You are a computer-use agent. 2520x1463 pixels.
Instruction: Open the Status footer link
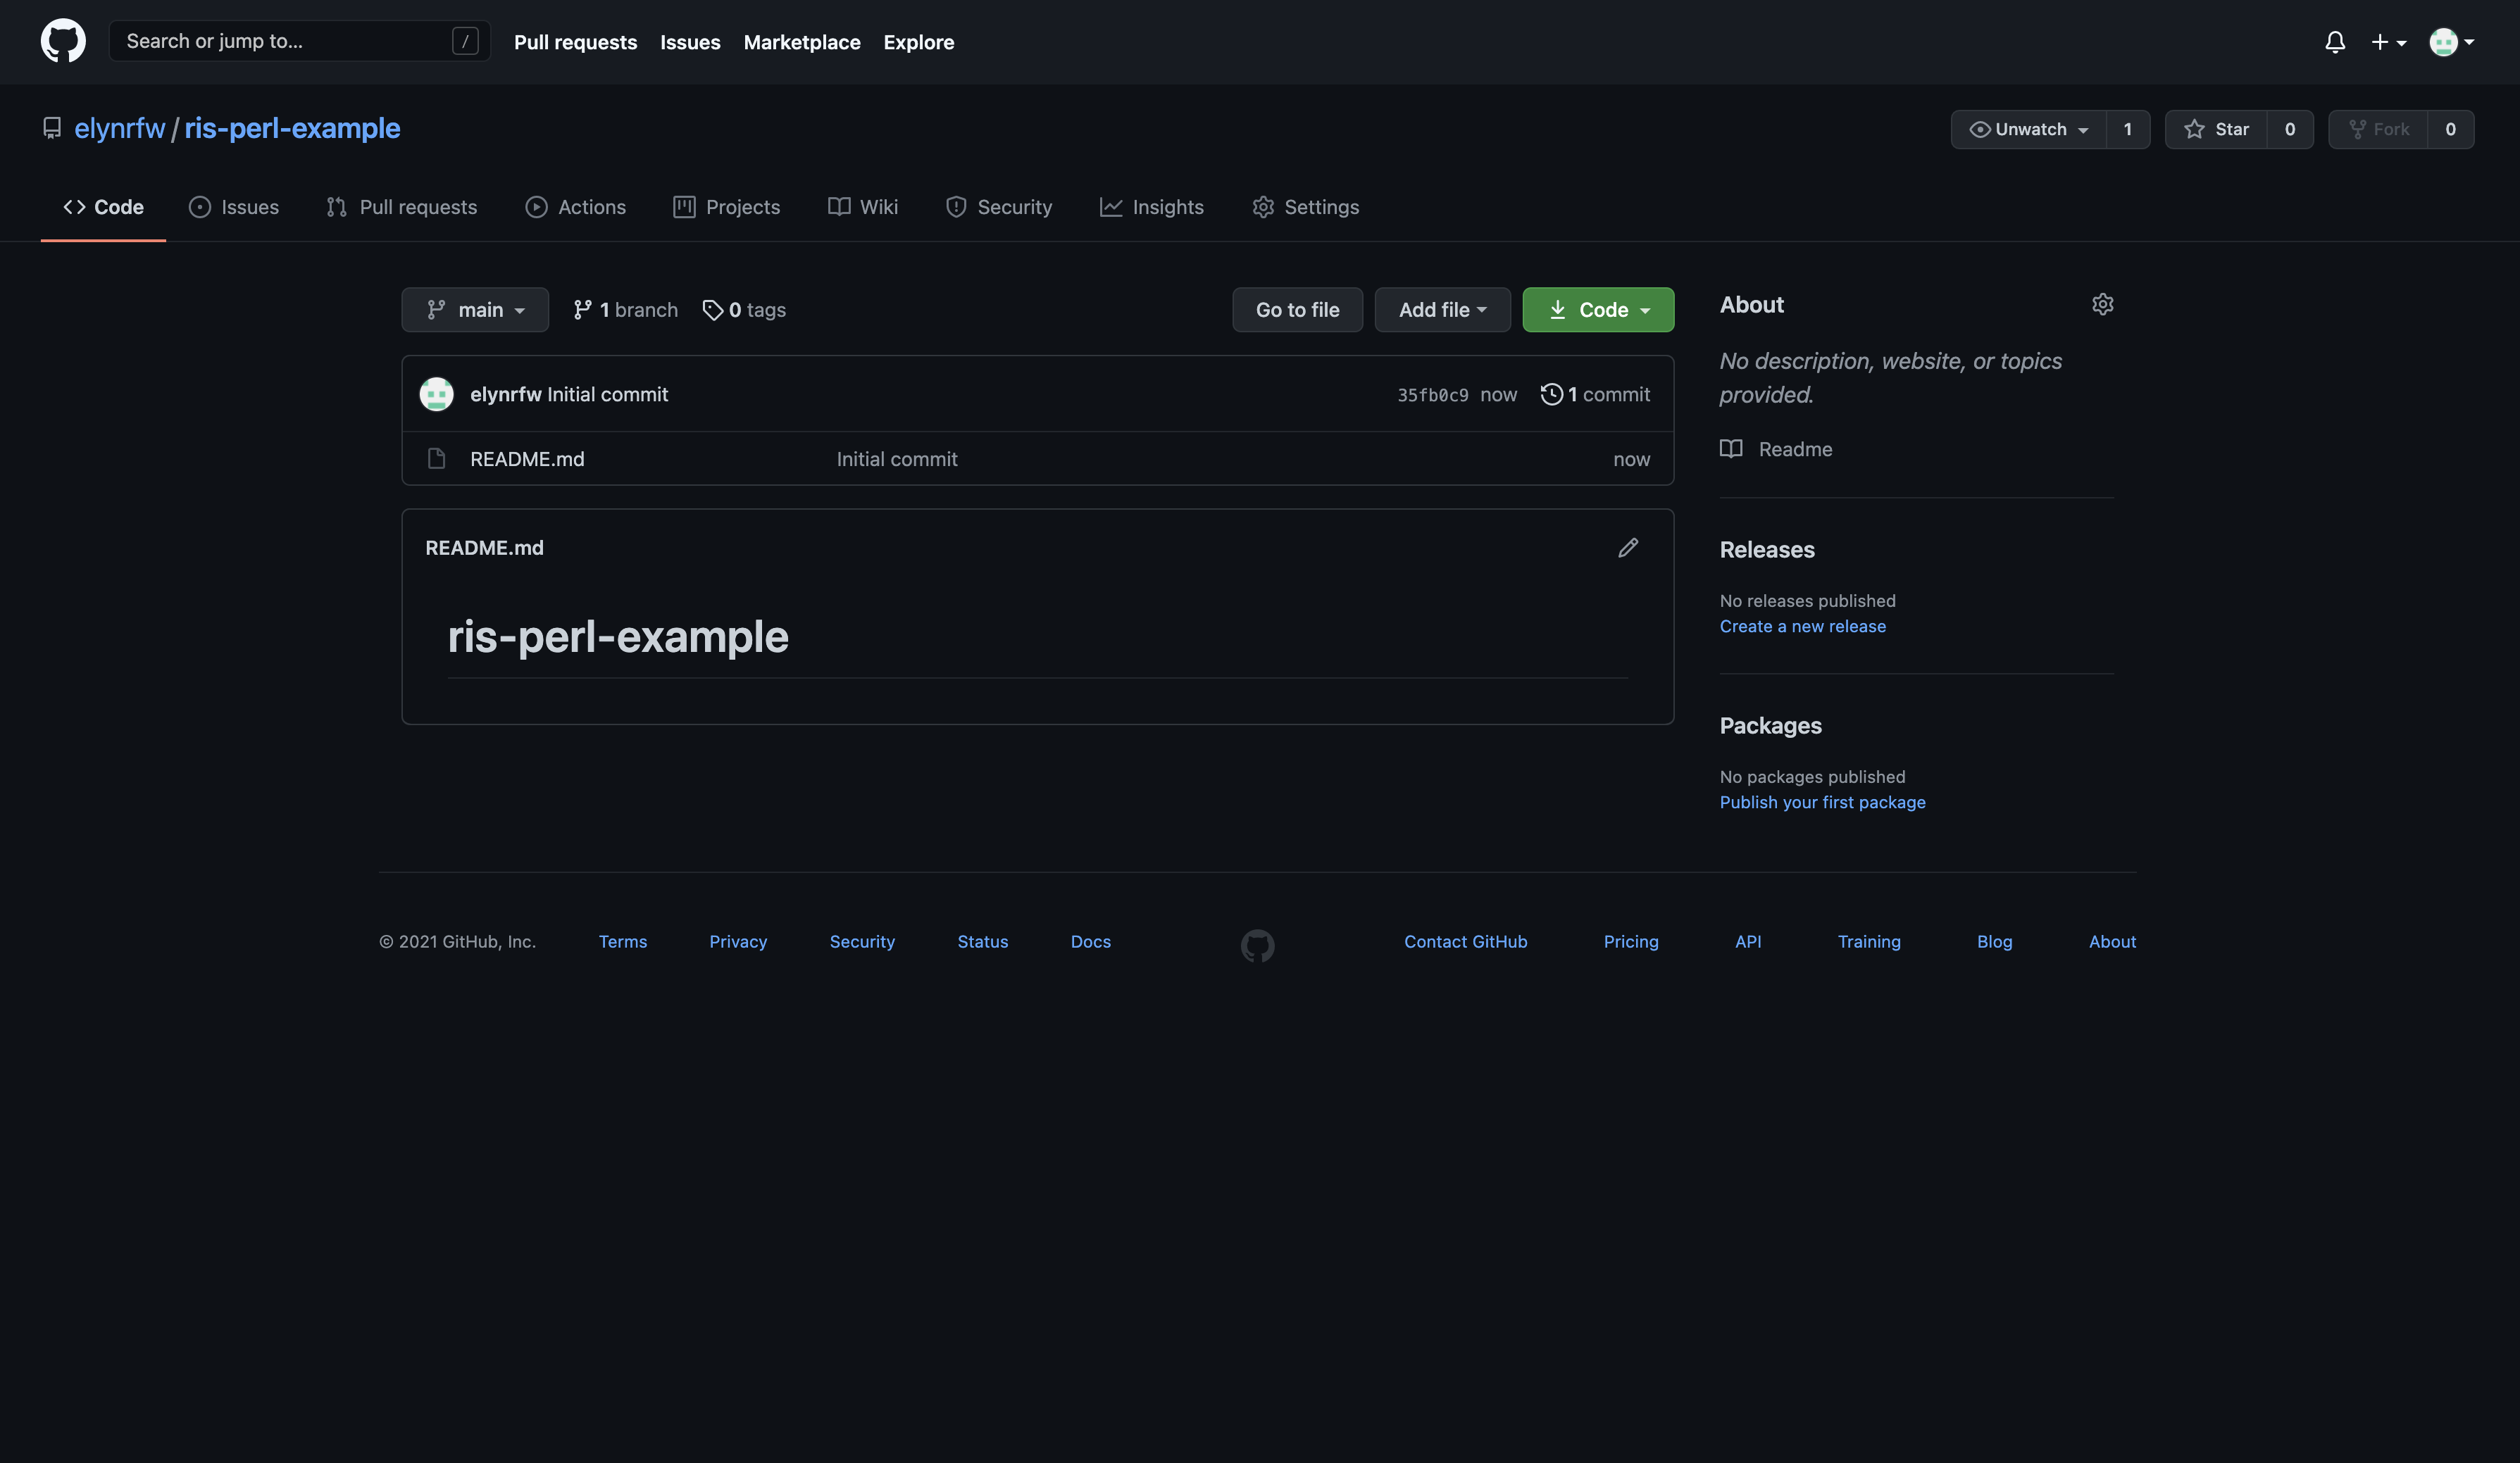(x=983, y=941)
